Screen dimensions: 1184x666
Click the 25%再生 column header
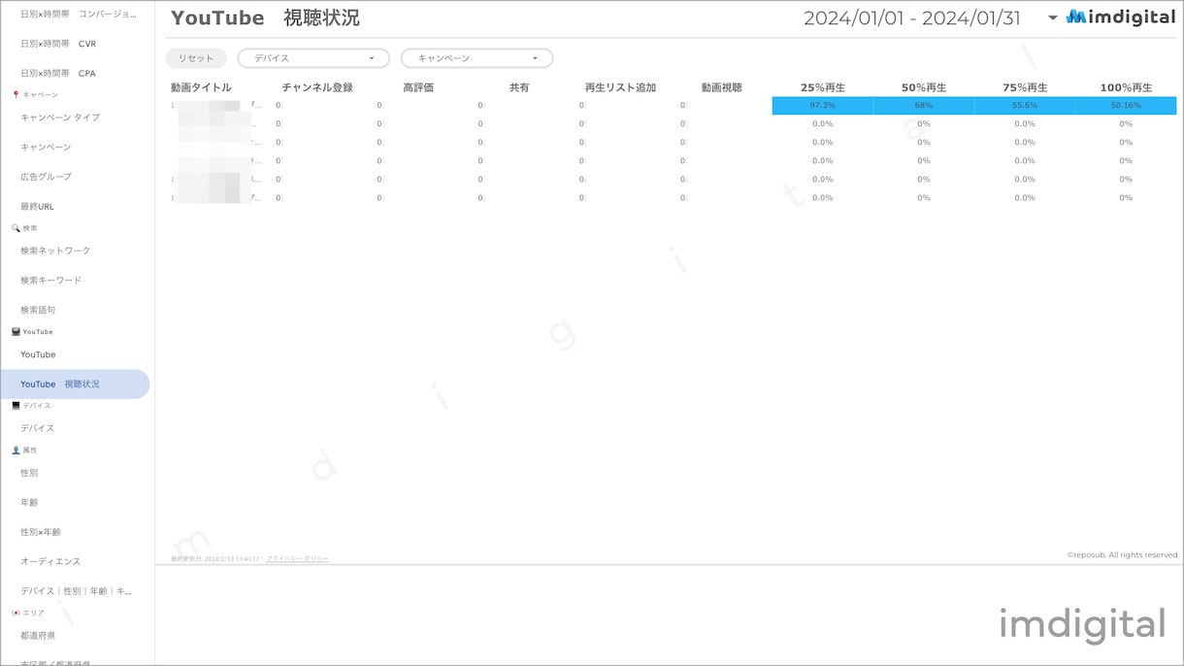(822, 87)
